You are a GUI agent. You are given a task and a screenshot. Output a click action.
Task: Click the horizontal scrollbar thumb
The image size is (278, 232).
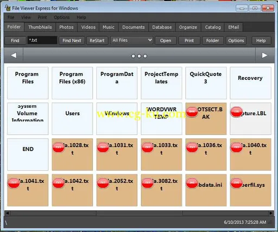click(140, 213)
